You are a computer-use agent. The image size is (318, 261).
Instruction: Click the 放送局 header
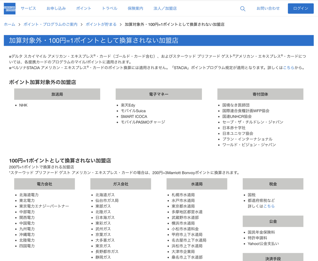57,94
